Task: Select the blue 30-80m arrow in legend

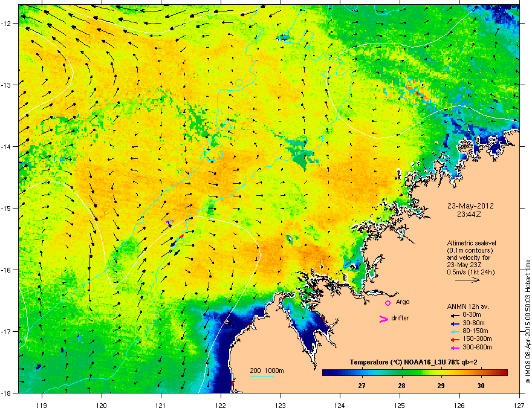Action: (455, 323)
